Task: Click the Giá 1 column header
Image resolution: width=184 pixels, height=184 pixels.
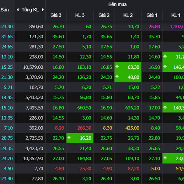Action: [x=152, y=15]
